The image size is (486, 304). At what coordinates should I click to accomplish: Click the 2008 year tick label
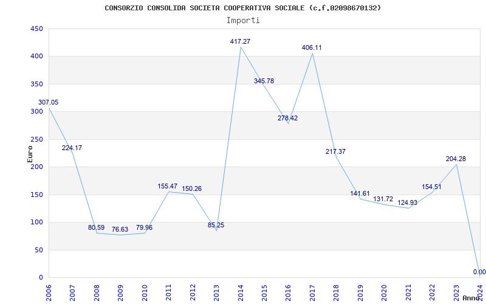(x=97, y=293)
